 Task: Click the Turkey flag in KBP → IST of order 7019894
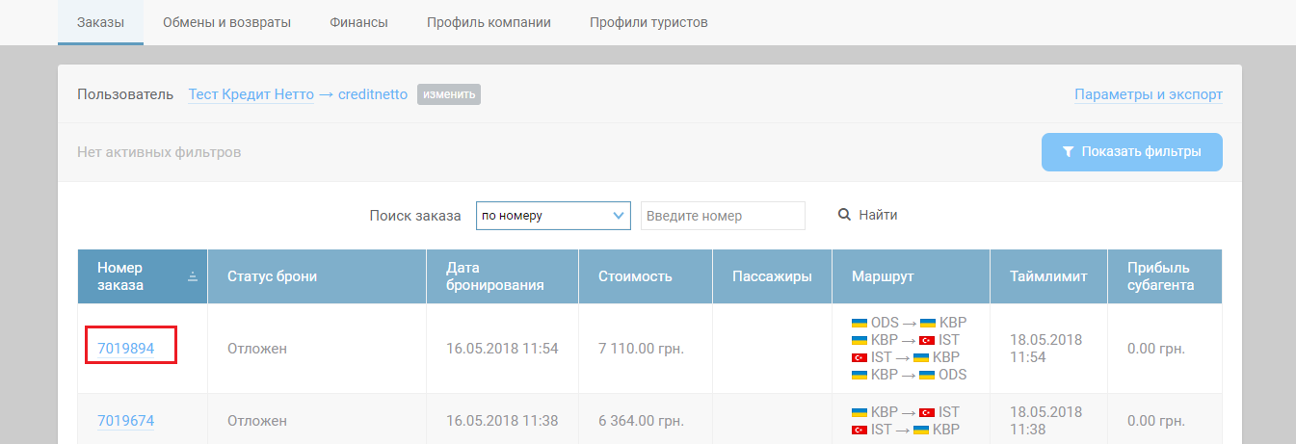pyautogui.click(x=928, y=340)
